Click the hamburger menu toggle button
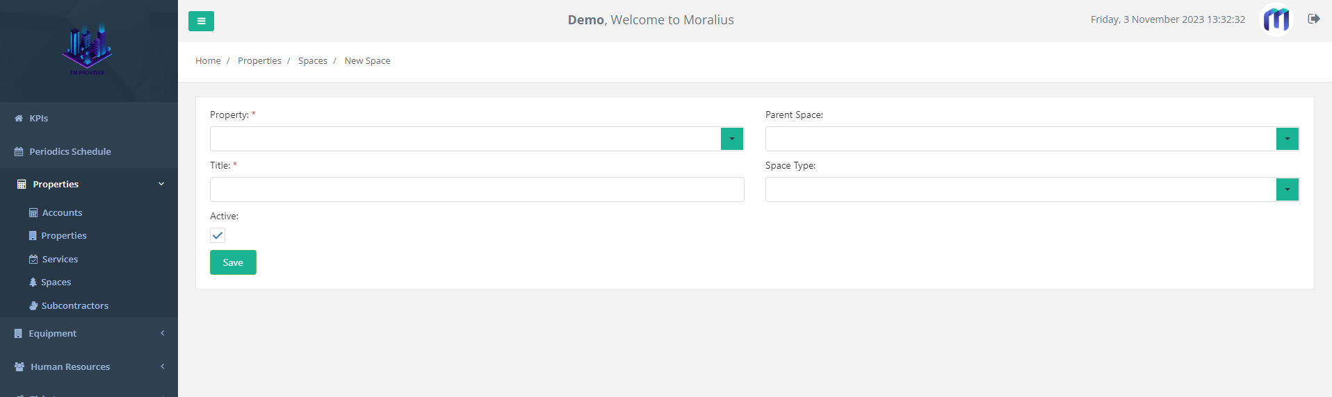 click(201, 21)
